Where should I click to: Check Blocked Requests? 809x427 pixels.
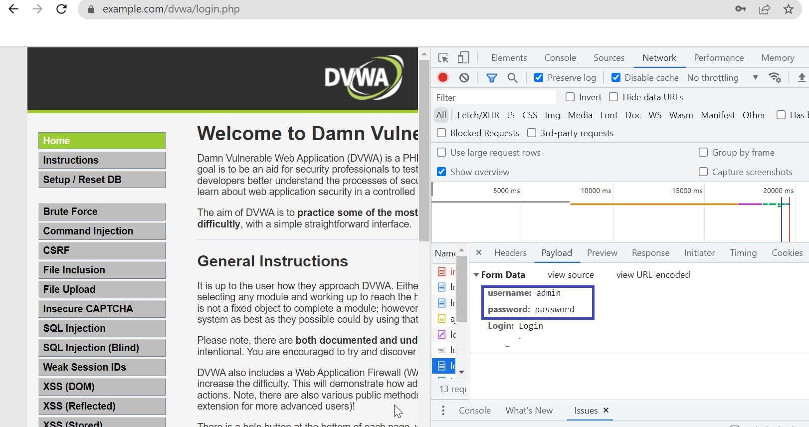point(441,133)
